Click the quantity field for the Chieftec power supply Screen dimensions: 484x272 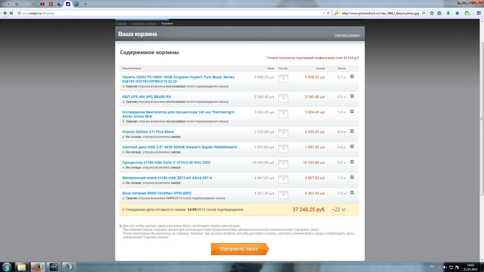[x=283, y=195]
